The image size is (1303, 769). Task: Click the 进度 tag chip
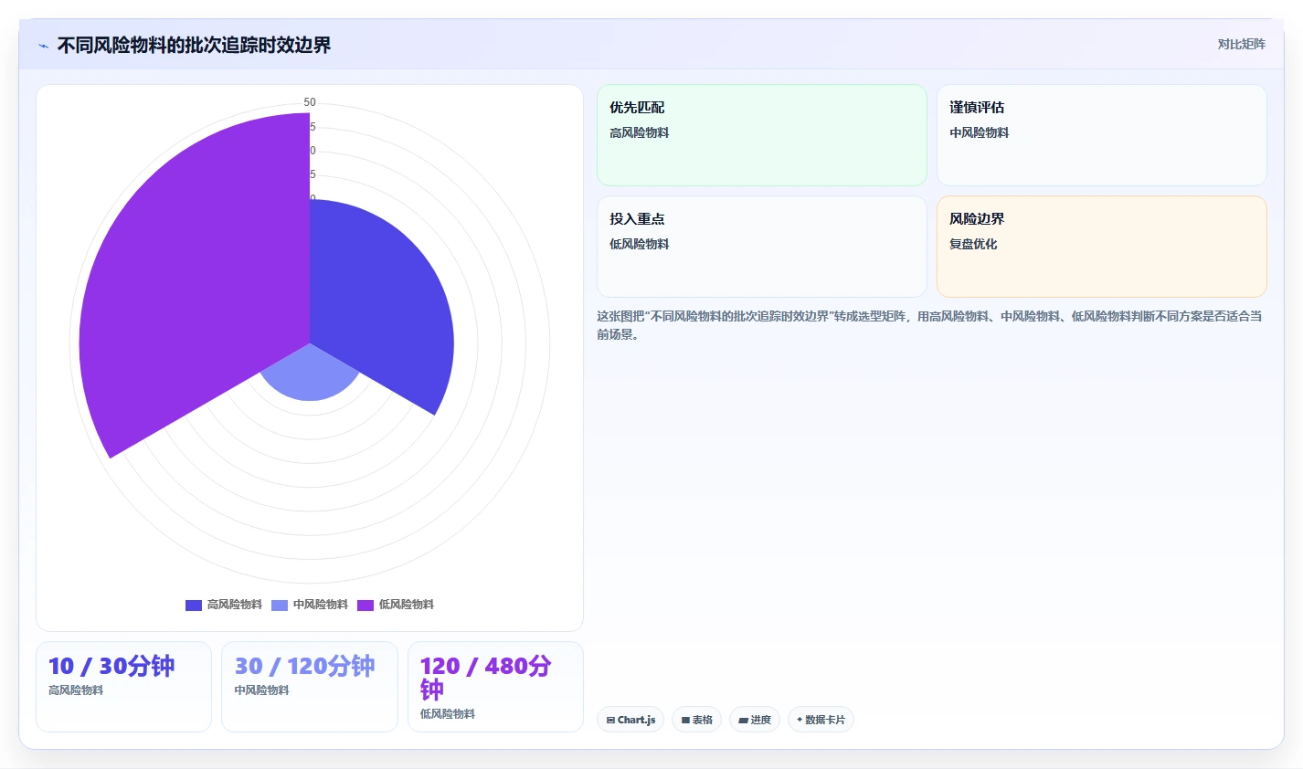coord(755,720)
